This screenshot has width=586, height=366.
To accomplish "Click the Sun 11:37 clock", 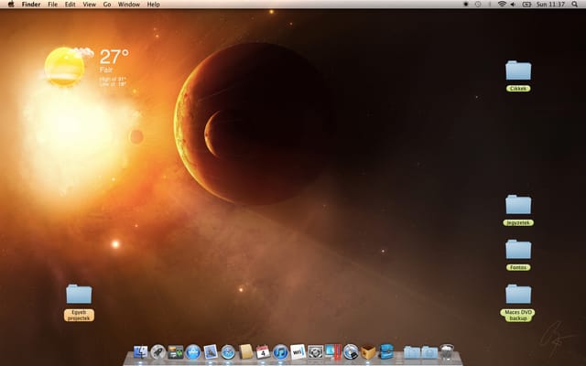I will [x=550, y=5].
